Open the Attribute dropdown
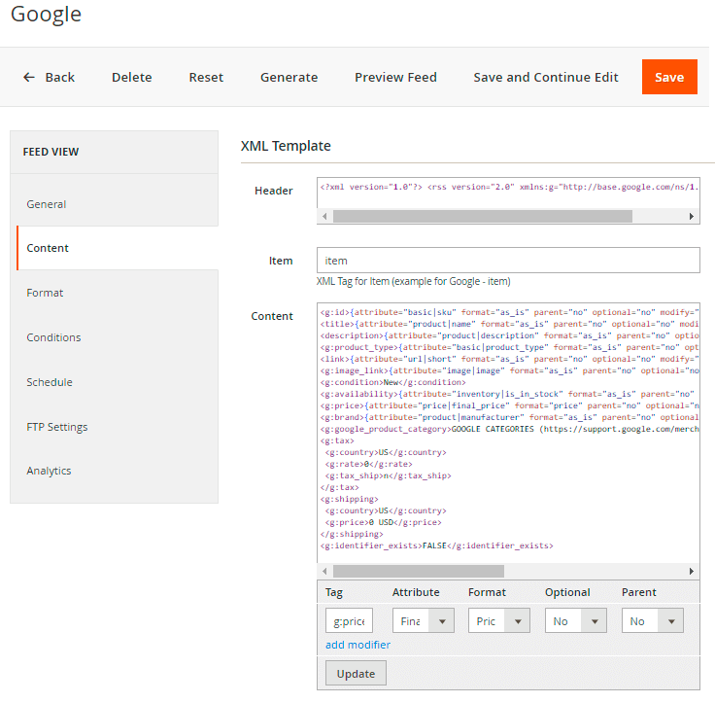This screenshot has width=715, height=703. point(423,620)
